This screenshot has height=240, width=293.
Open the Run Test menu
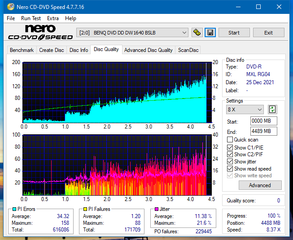(31, 18)
